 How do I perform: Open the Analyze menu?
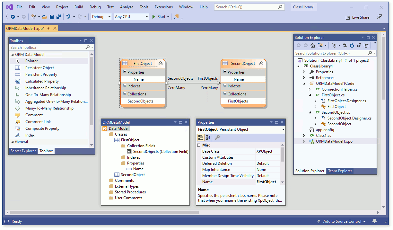click(x=127, y=7)
